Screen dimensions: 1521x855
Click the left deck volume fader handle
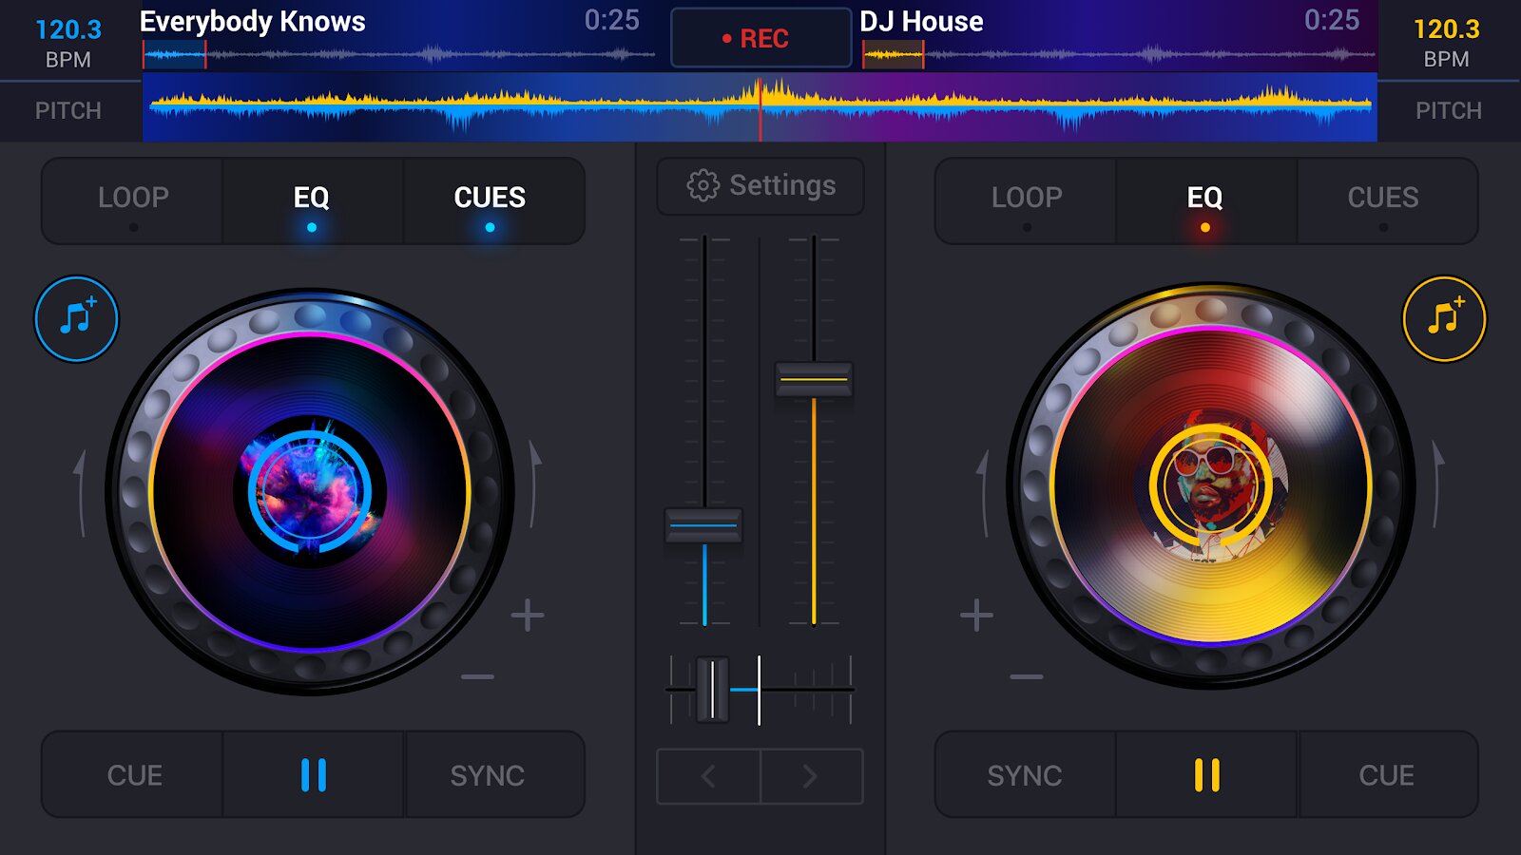pos(703,524)
